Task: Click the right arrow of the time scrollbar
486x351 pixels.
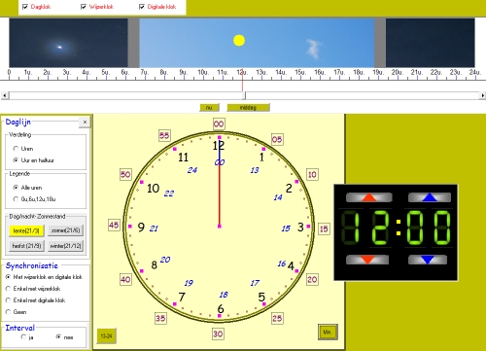Action: click(x=483, y=95)
